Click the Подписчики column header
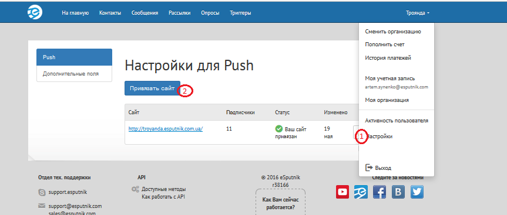 coord(240,112)
